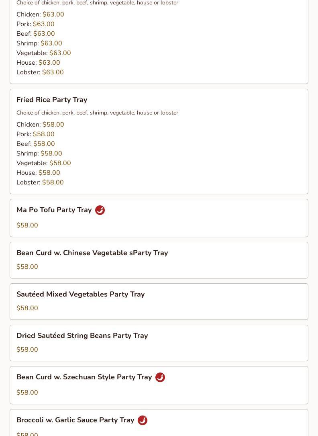Choose the Beef $63.00 option
Image resolution: width=318 pixels, height=436 pixels.
(36, 34)
